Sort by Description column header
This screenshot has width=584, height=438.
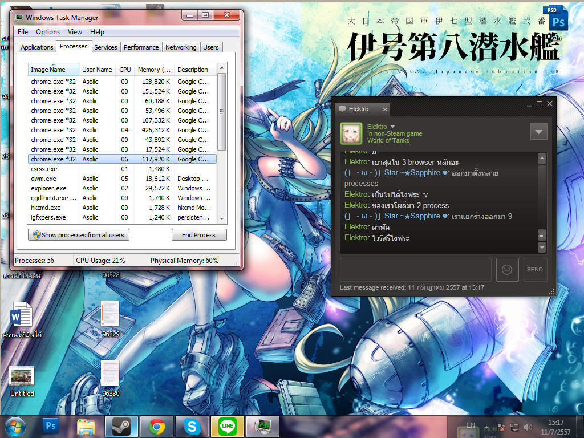[195, 70]
